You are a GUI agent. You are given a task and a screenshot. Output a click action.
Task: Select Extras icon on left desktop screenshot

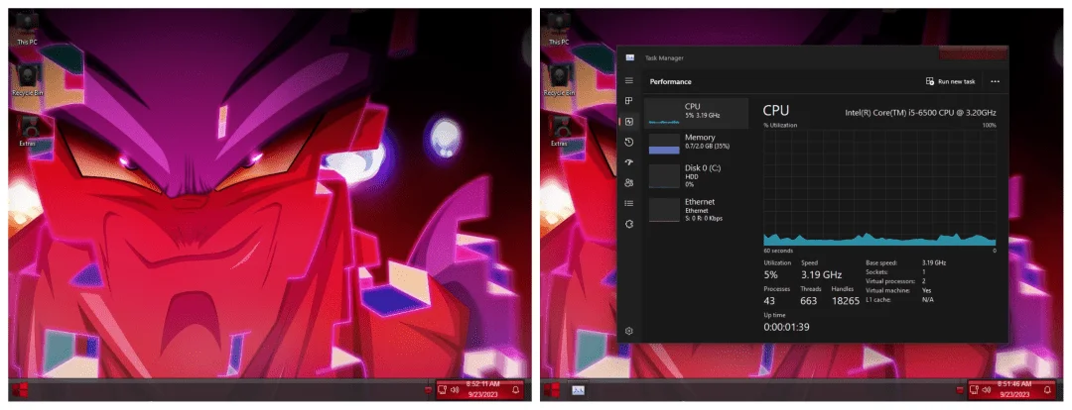point(28,132)
